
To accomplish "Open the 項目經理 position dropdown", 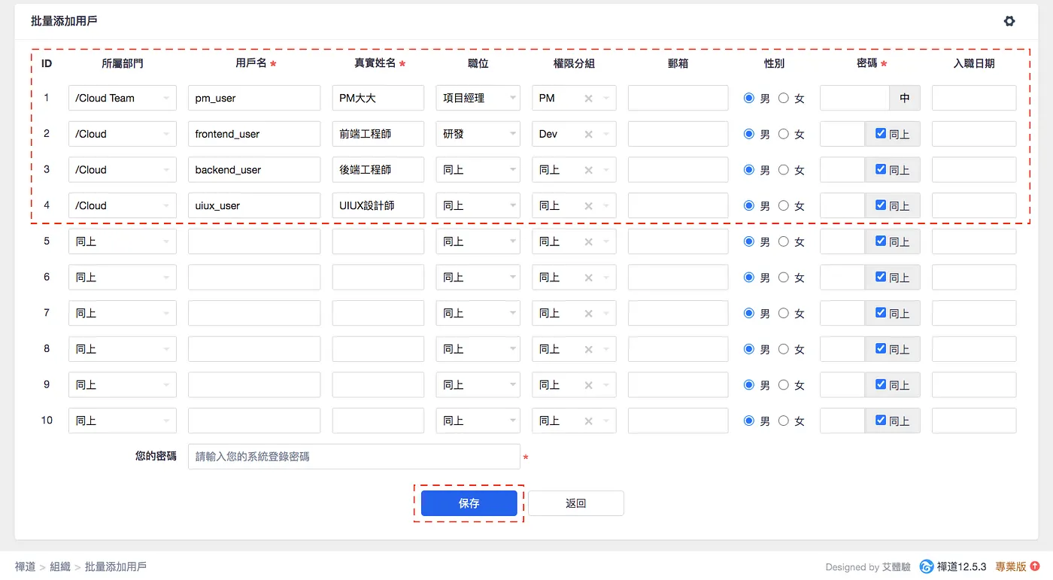I will pos(478,98).
